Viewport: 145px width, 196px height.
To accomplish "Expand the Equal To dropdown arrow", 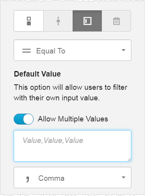I will click(124, 50).
